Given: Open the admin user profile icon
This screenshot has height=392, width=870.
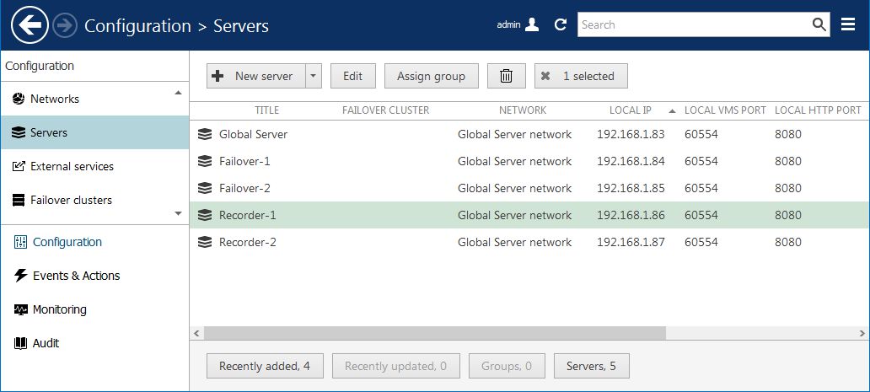Looking at the screenshot, I should pos(532,24).
